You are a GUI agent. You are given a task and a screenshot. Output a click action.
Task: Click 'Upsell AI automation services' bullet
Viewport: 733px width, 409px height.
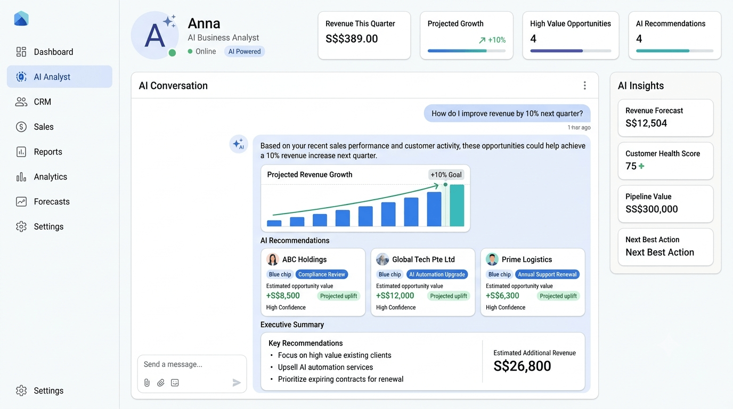[325, 367]
